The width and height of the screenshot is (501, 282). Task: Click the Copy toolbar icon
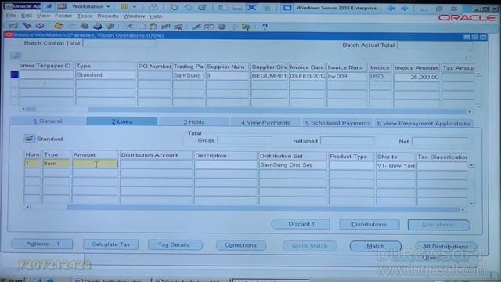(142, 26)
